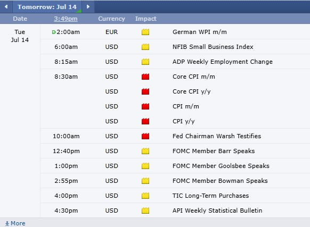The height and width of the screenshot is (227, 310).
Task: Click the 10:00am time cell
Action: 66,136
